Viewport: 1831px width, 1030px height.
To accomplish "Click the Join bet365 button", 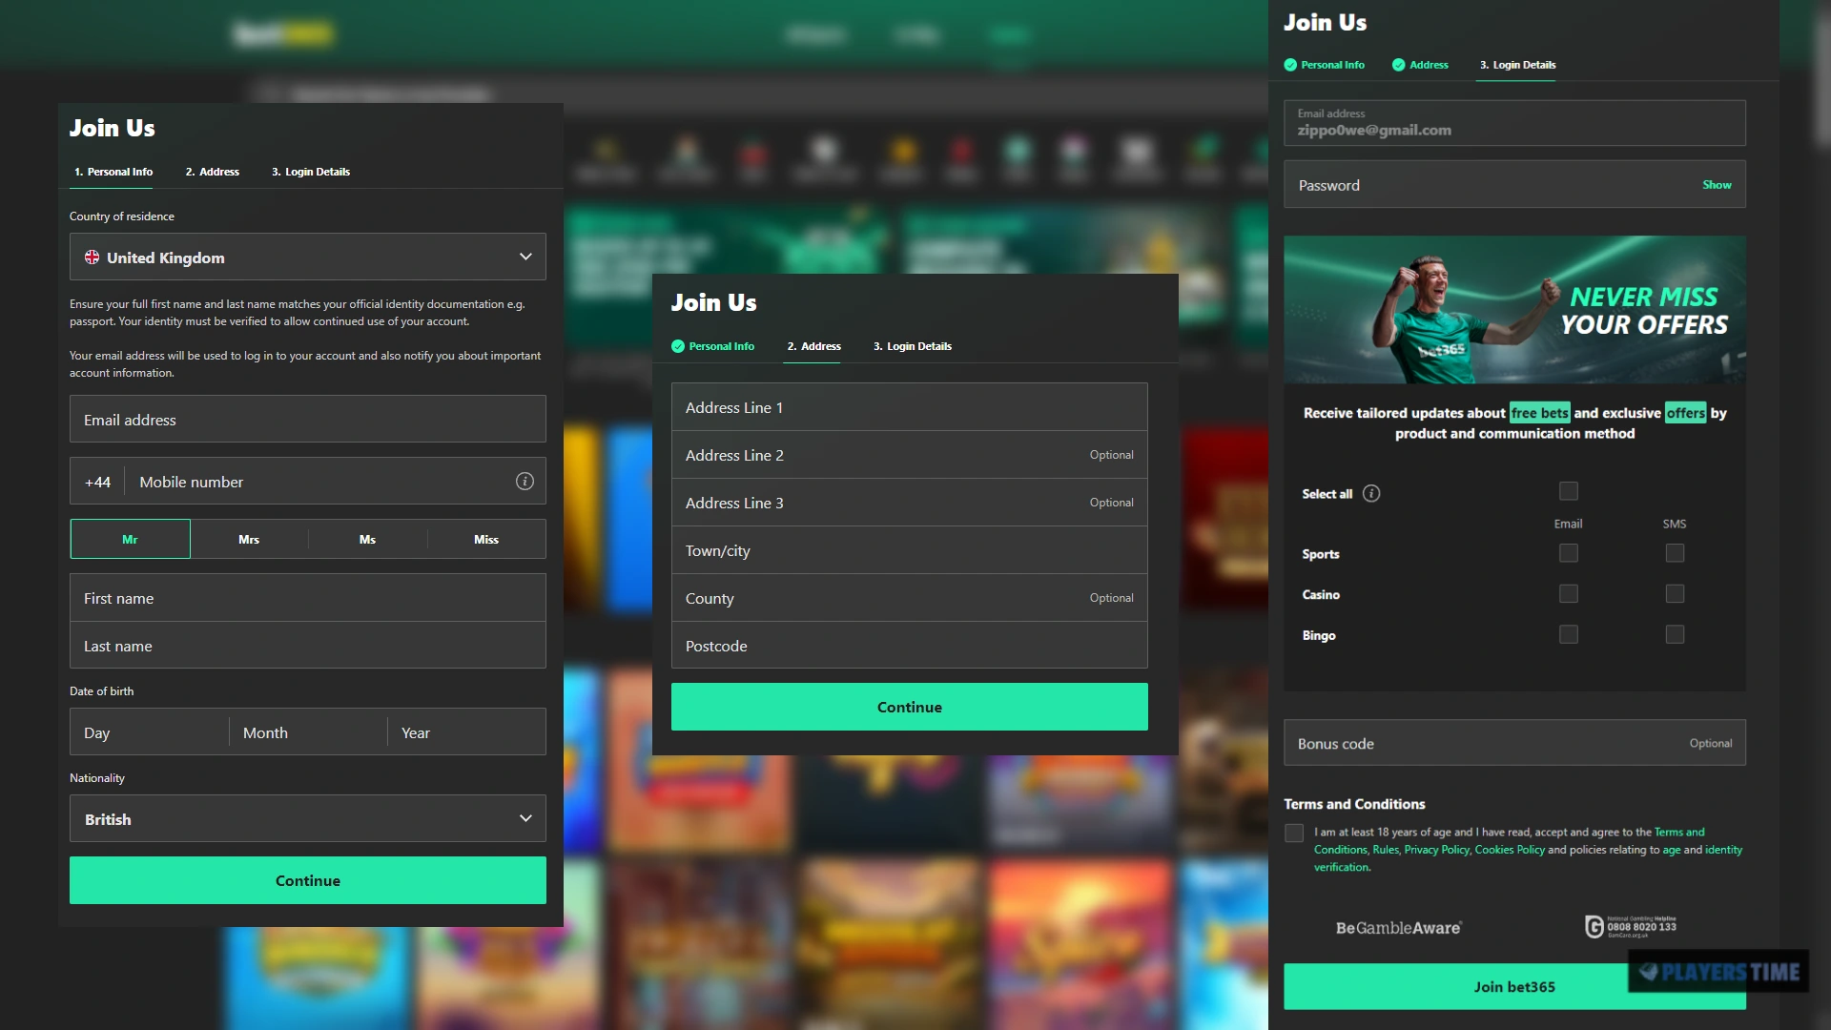I will (1514, 986).
